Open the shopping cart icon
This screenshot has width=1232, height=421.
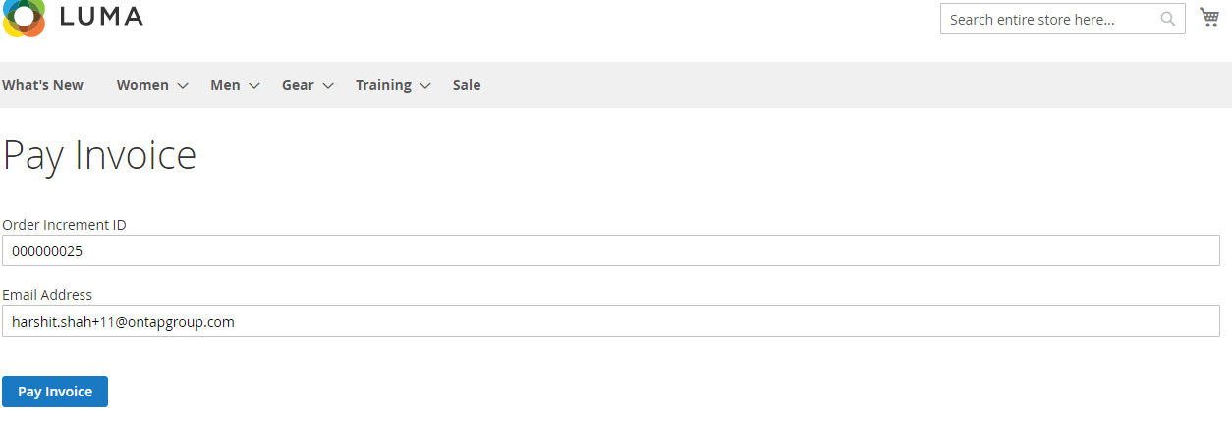tap(1208, 18)
